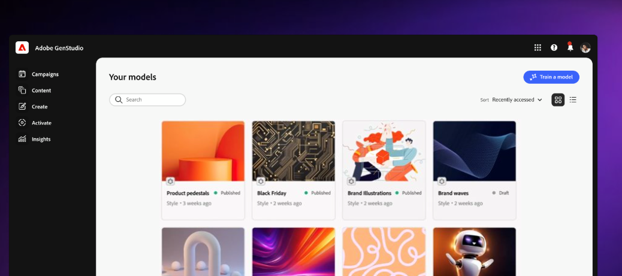
Task: Click Published status on Product pedestals
Action: 227,193
